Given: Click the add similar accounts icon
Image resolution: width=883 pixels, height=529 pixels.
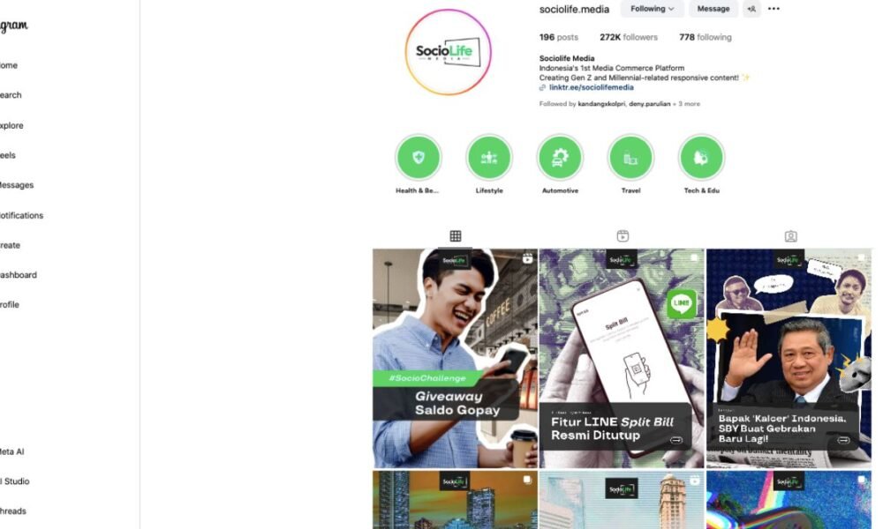Looking at the screenshot, I should [751, 9].
